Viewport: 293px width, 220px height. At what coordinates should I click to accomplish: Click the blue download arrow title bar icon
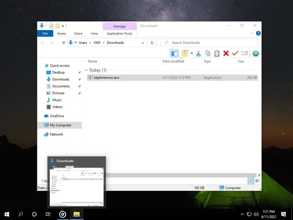point(42,25)
